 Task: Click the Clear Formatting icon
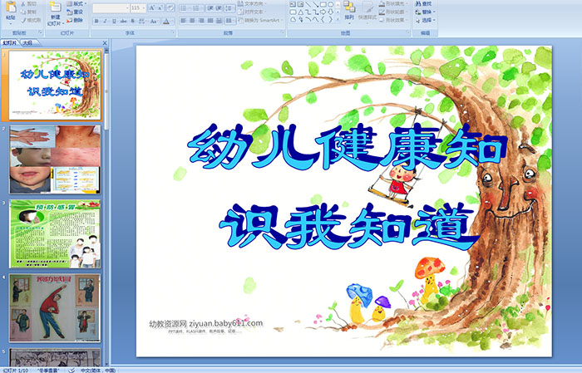coord(170,8)
